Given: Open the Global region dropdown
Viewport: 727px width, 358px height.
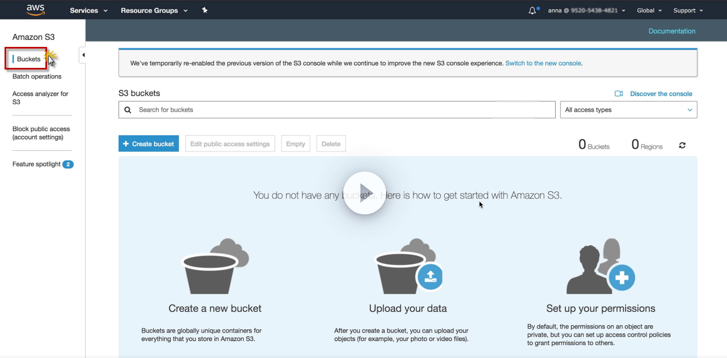Looking at the screenshot, I should point(649,10).
